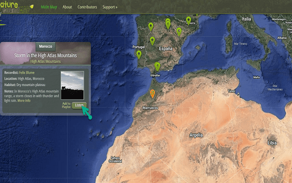This screenshot has width=292, height=183.
Task: Click the green marker near Andorra
Action: 188,20
